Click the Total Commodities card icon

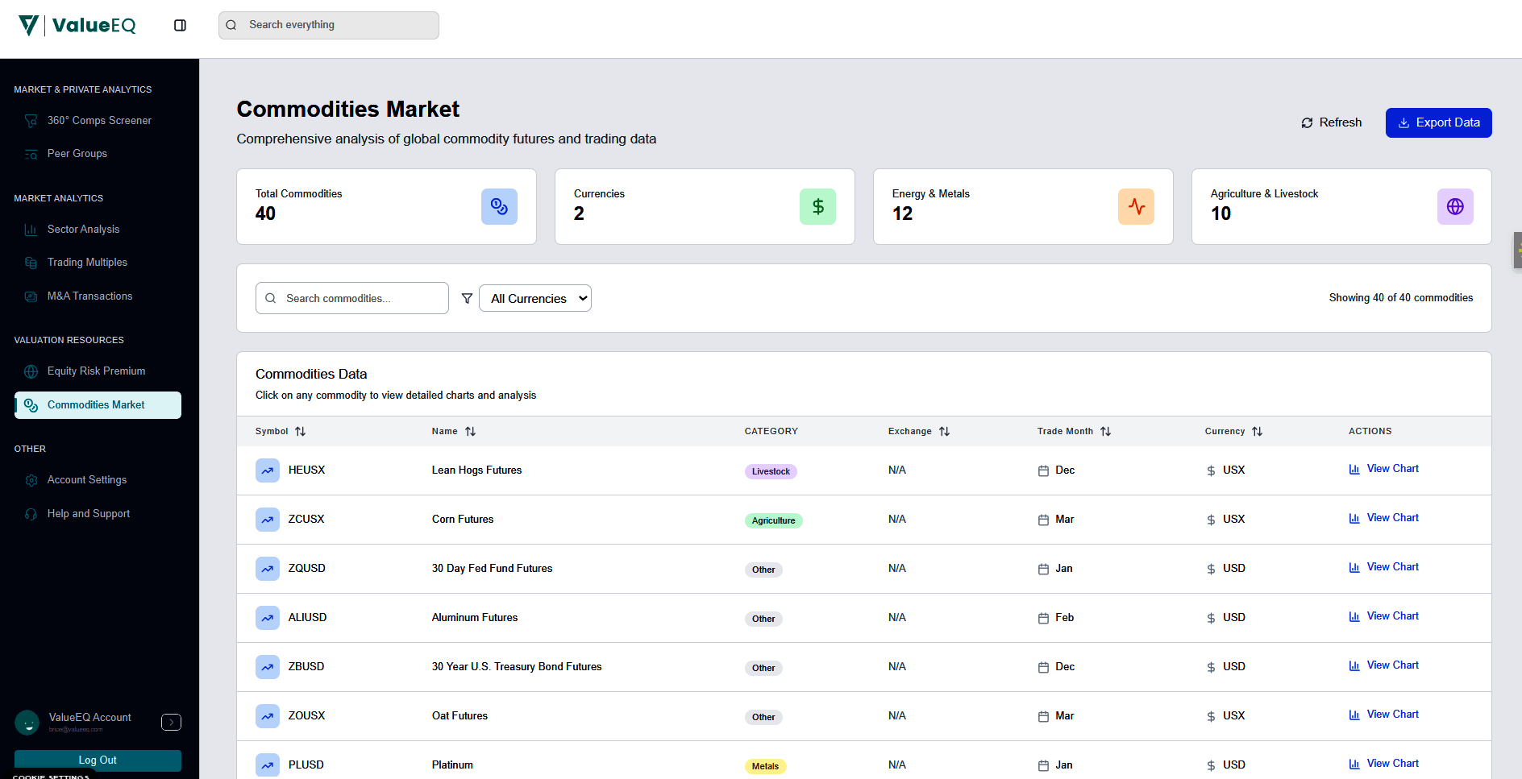coord(499,207)
